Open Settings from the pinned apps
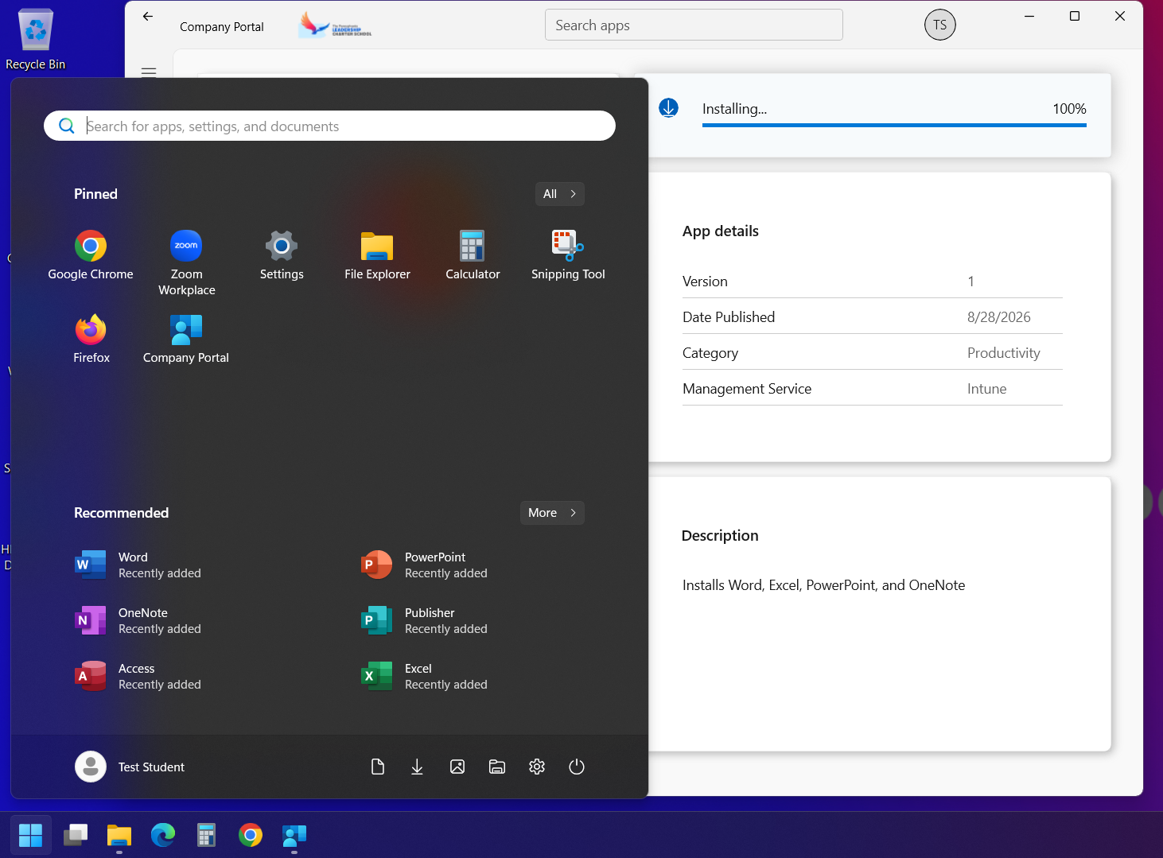The width and height of the screenshot is (1163, 858). 282,256
